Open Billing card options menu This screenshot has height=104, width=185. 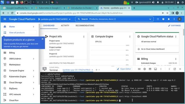coord(176,59)
